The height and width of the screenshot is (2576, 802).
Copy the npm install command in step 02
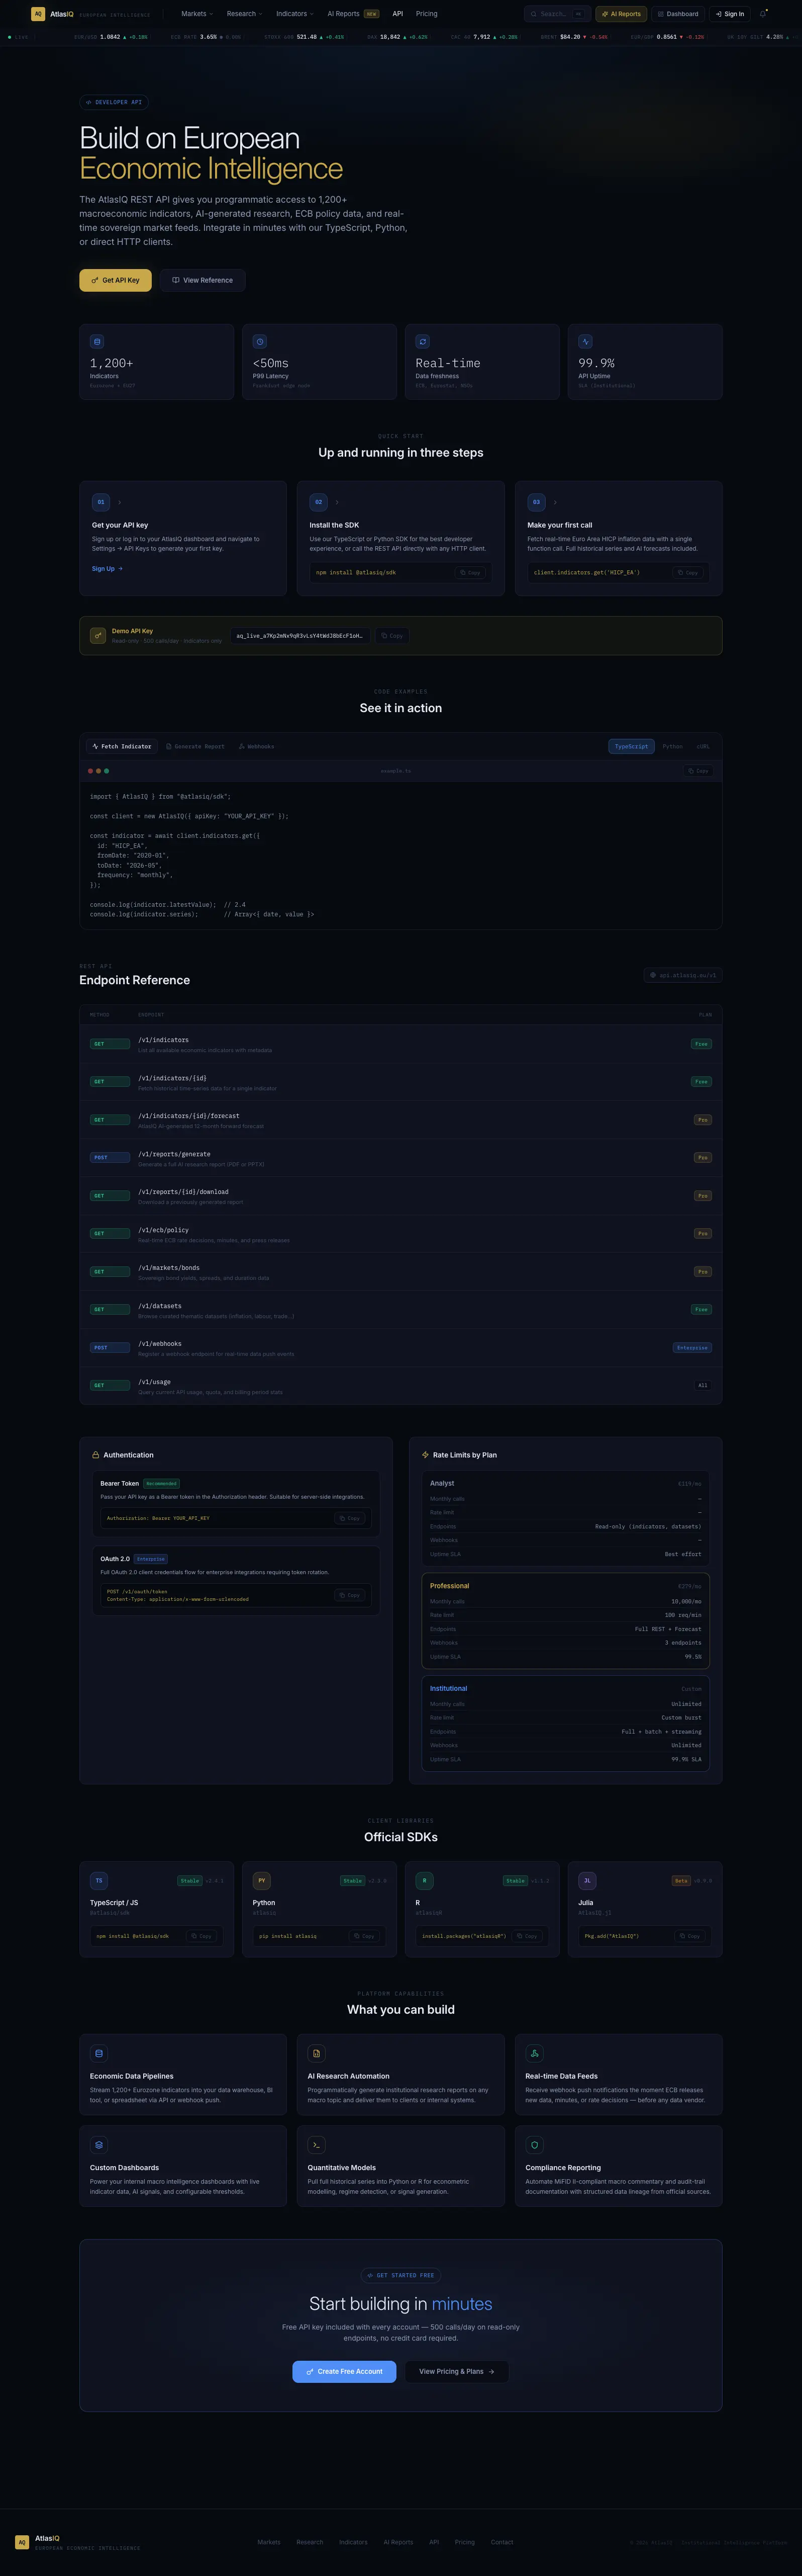(x=470, y=573)
